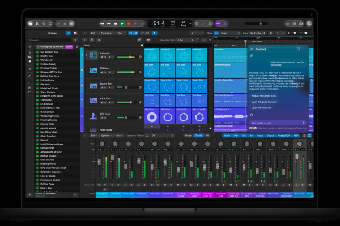Click the red Record button

129,24
